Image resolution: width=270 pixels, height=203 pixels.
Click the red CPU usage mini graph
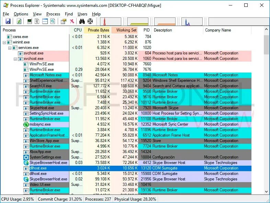[x=111, y=22]
